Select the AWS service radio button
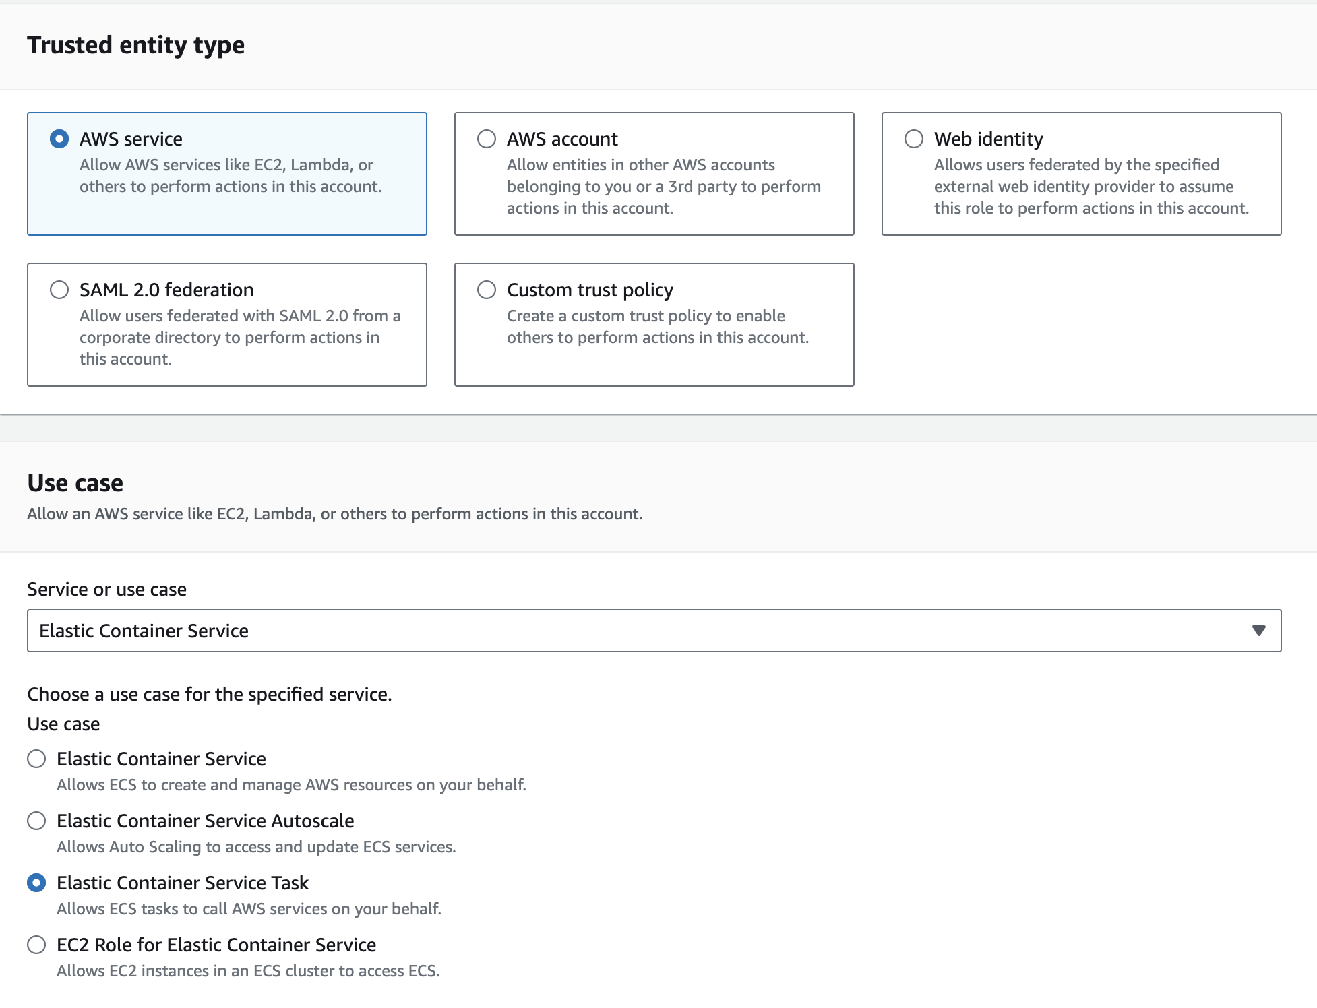This screenshot has height=1008, width=1317. pyautogui.click(x=59, y=139)
